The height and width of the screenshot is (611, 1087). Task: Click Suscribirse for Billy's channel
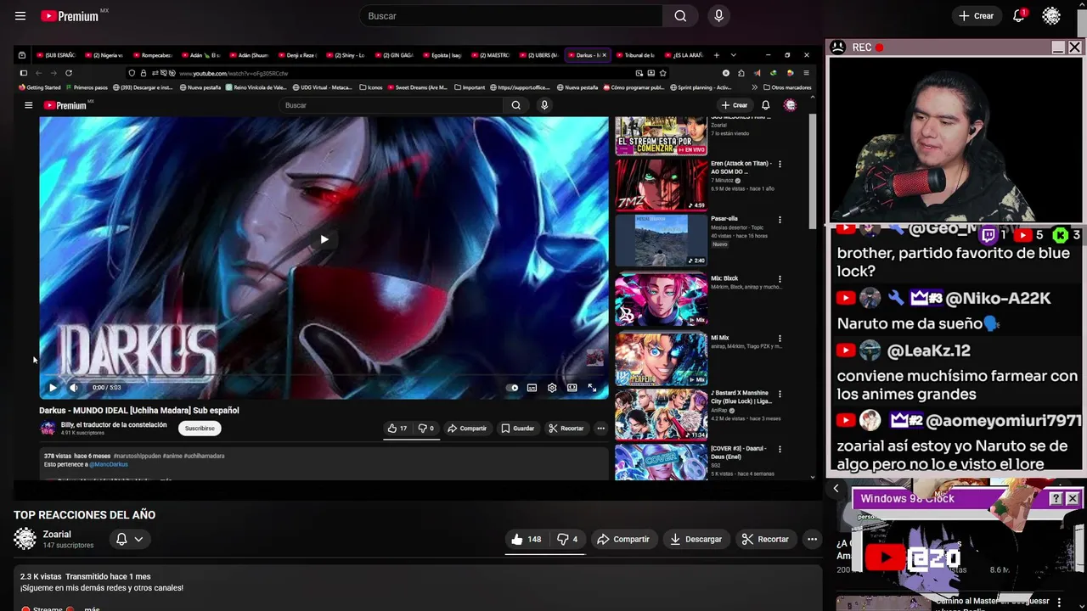click(200, 429)
